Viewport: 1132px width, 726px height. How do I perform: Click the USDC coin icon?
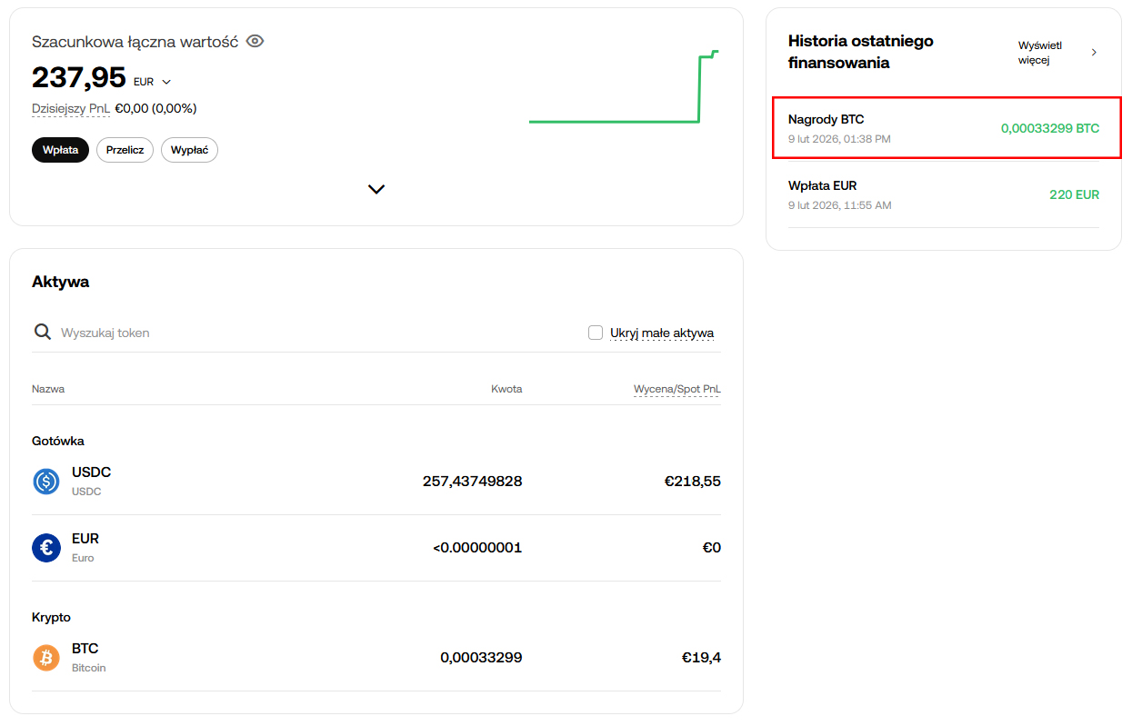46,482
